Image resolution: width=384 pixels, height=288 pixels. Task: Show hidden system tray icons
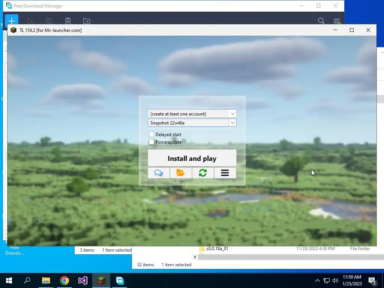pos(317,280)
